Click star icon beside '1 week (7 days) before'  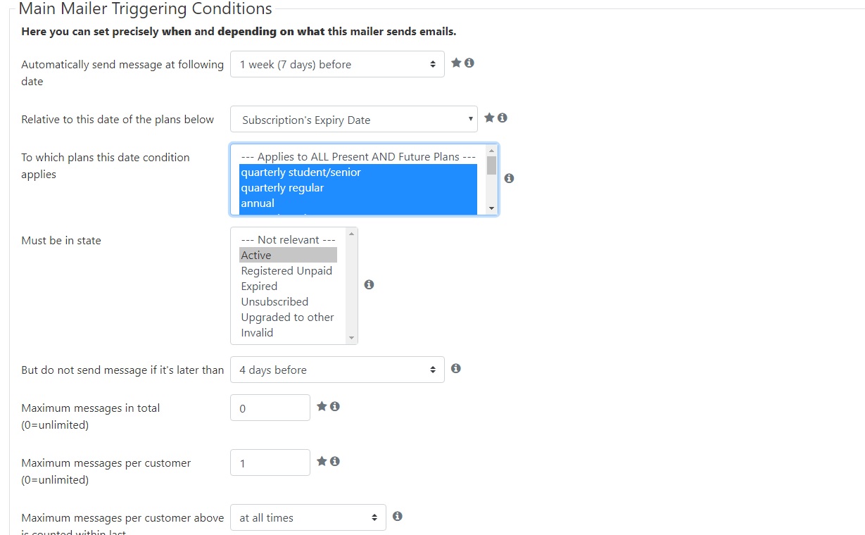click(456, 63)
